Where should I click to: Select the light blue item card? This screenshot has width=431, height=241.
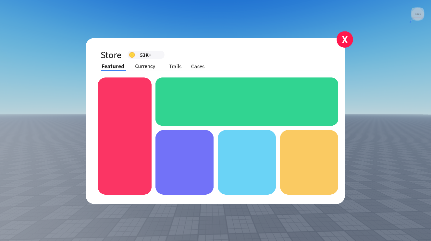[247, 162]
